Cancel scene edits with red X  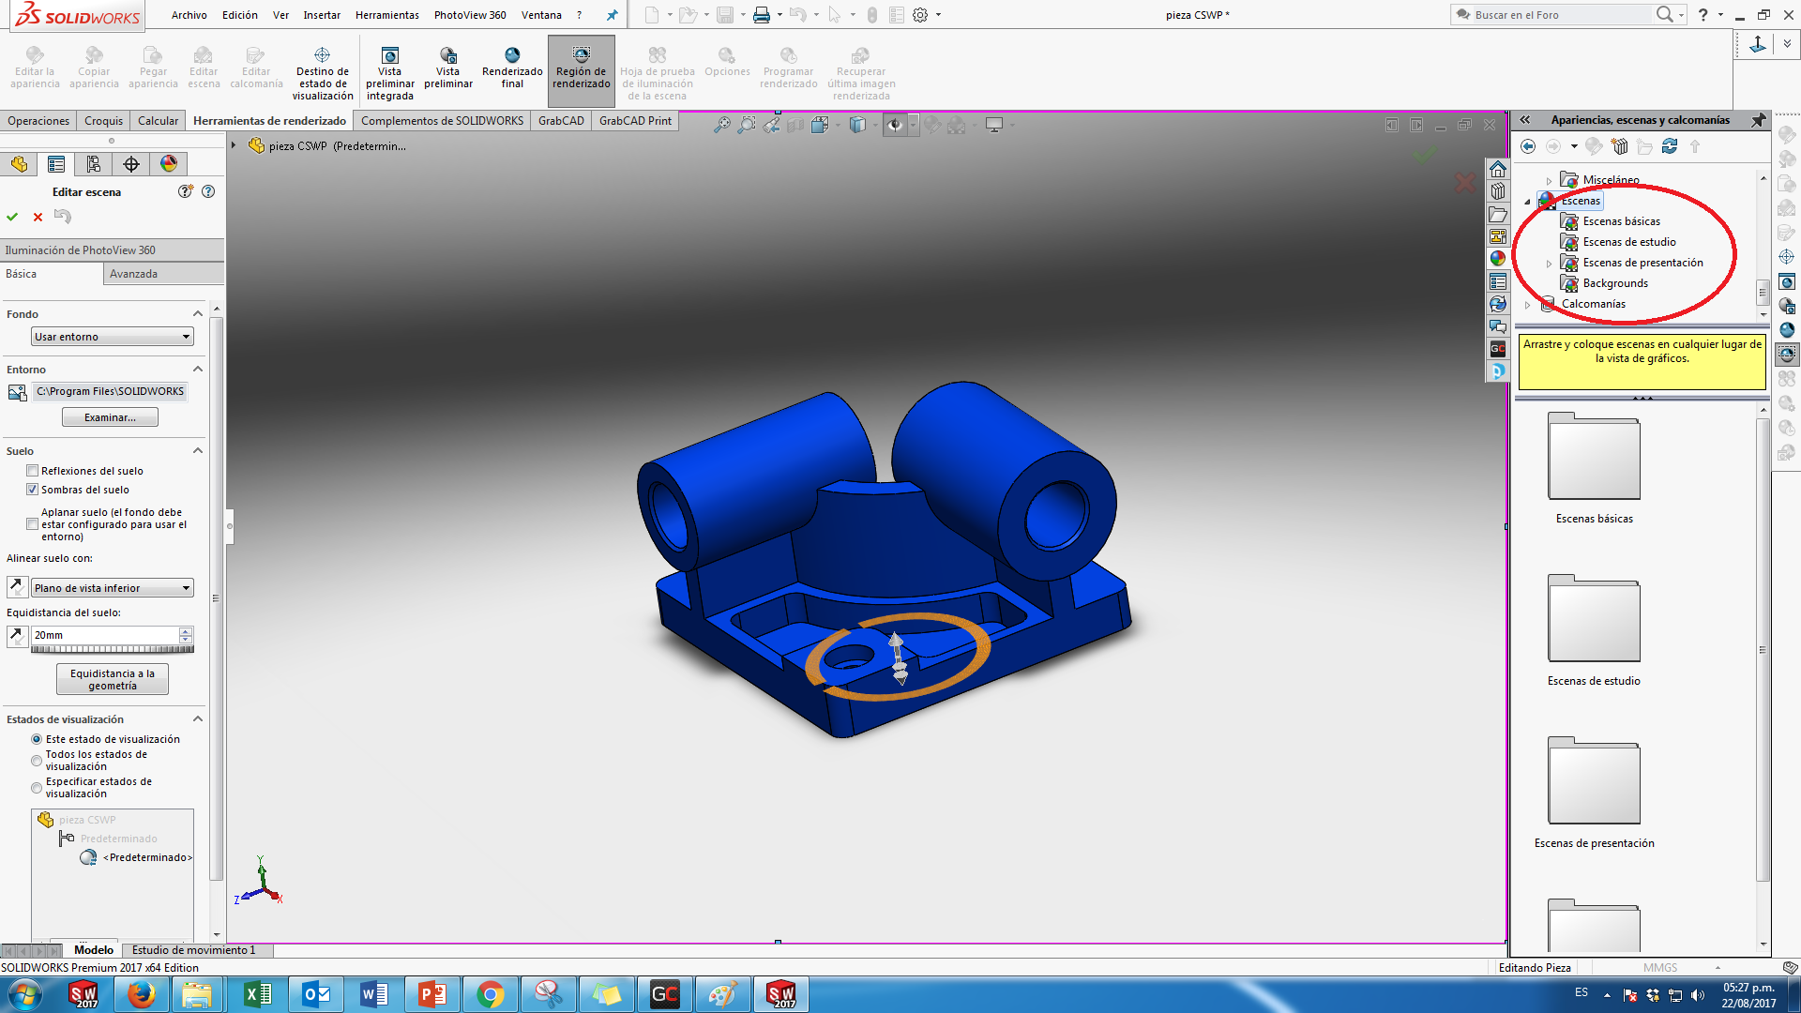tap(38, 217)
